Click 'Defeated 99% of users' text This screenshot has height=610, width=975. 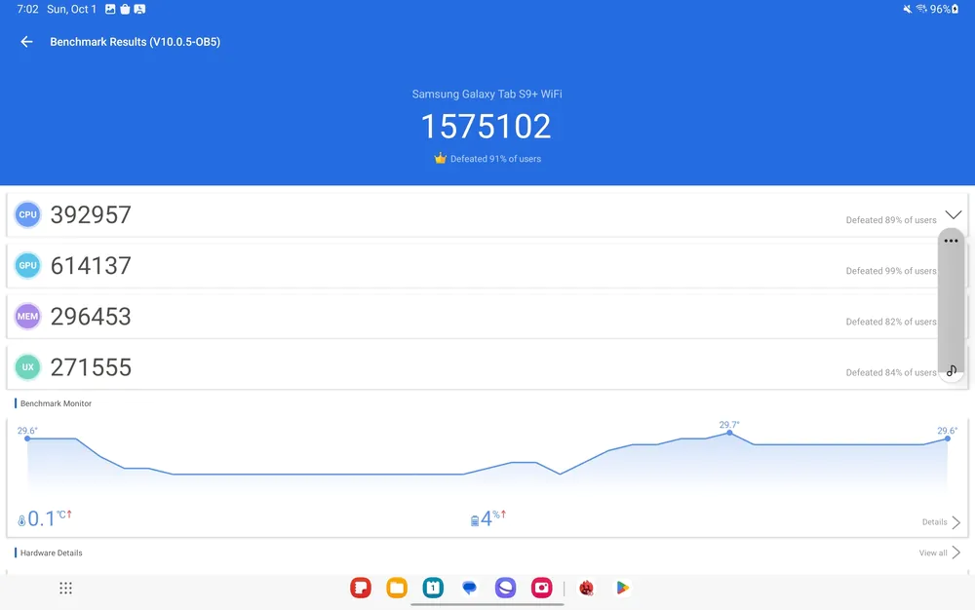(x=891, y=271)
